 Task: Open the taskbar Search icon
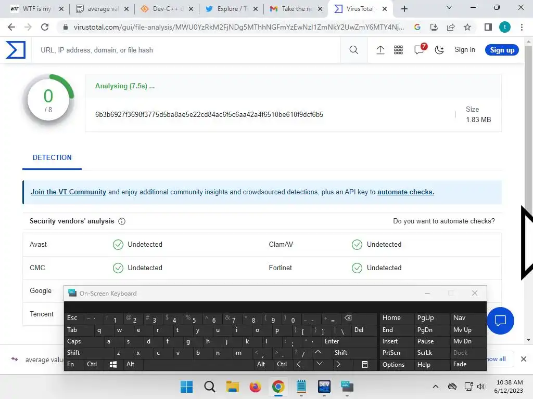[x=209, y=387]
